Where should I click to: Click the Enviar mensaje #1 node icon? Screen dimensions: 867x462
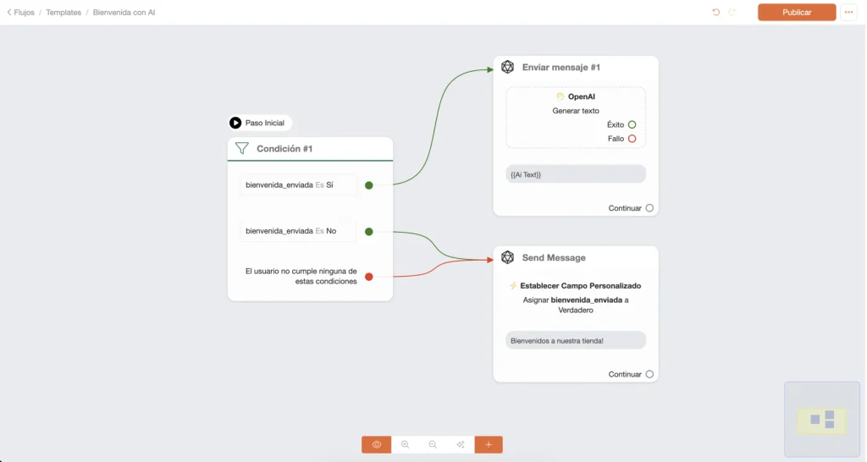point(508,67)
